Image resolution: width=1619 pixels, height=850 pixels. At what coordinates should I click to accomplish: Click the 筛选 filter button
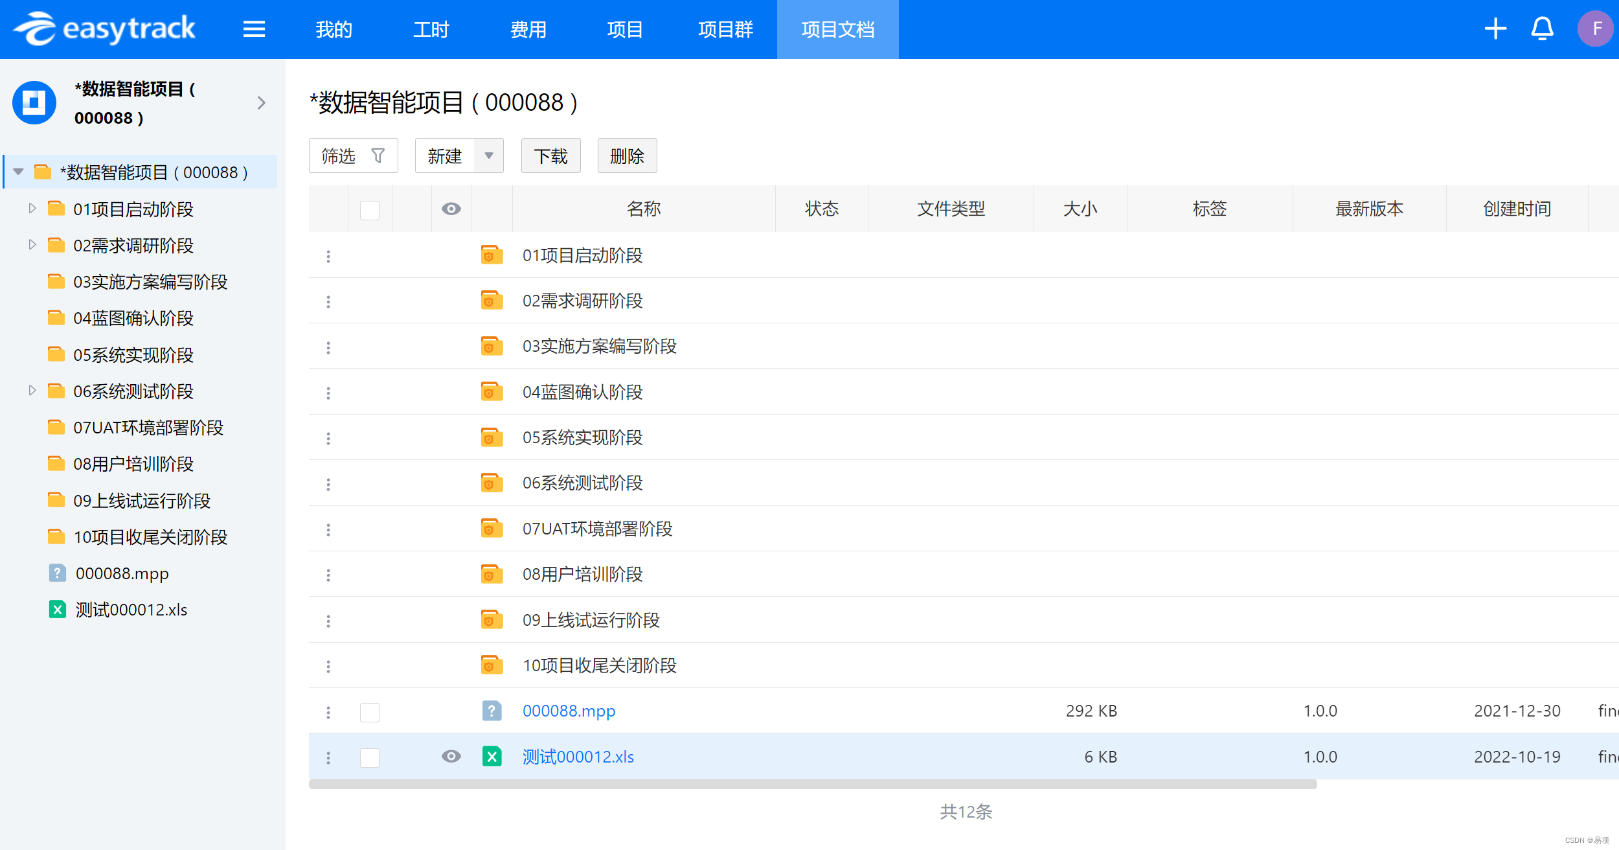coord(353,155)
